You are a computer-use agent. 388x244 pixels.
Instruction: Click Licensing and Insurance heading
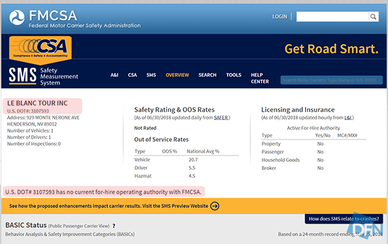[x=298, y=110]
